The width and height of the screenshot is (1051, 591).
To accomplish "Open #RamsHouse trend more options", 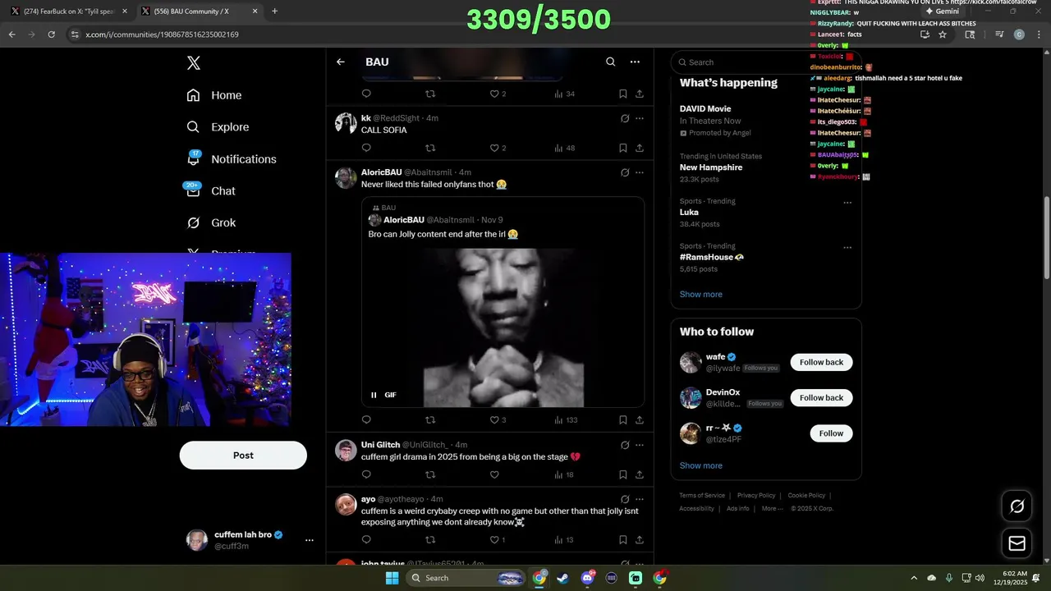I will coord(847,248).
